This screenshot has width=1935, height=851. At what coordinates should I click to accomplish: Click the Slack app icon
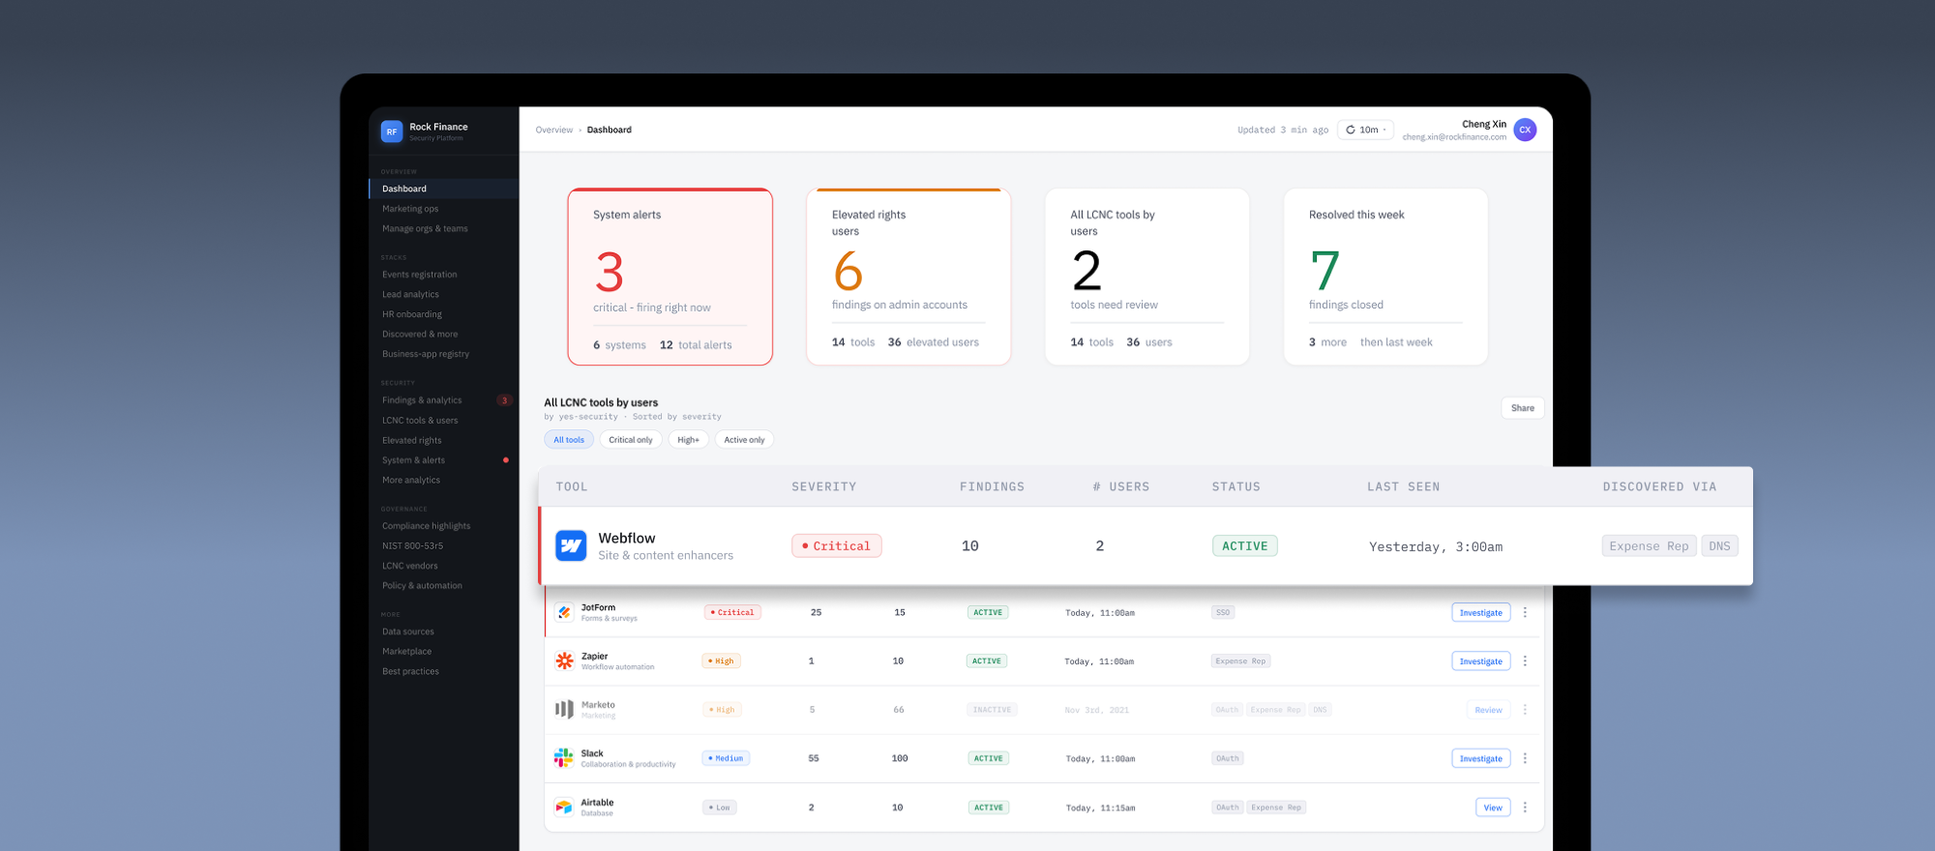pos(564,758)
